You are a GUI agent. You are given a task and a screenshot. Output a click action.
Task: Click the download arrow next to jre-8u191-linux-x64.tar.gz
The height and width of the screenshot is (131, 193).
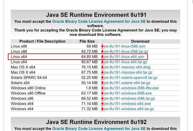(x=102, y=62)
